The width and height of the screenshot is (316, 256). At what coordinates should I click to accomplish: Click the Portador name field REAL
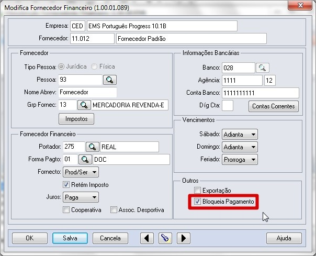tap(129, 147)
